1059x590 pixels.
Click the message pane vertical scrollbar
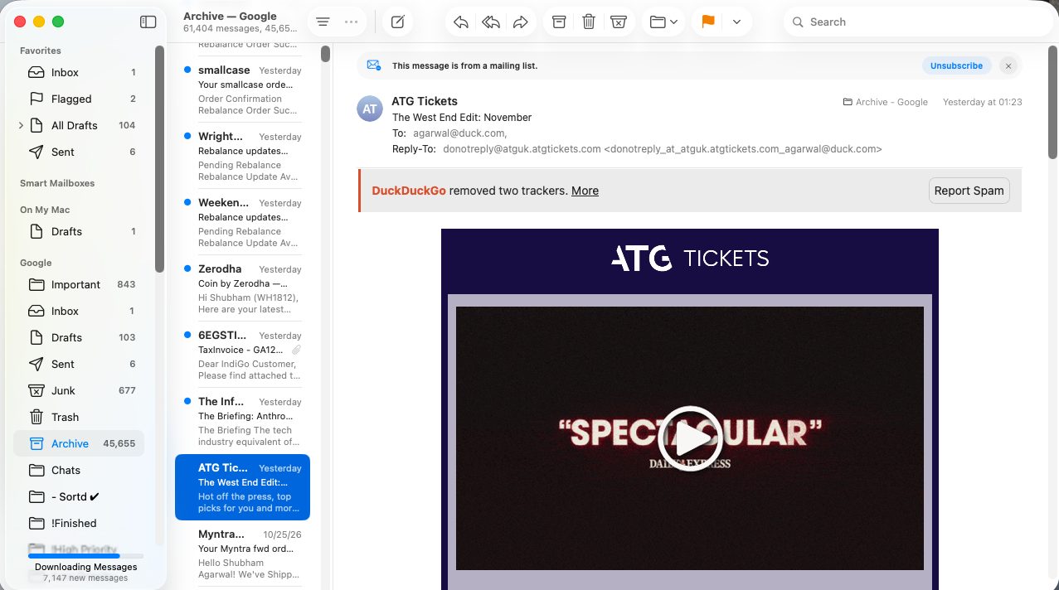pyautogui.click(x=1053, y=102)
